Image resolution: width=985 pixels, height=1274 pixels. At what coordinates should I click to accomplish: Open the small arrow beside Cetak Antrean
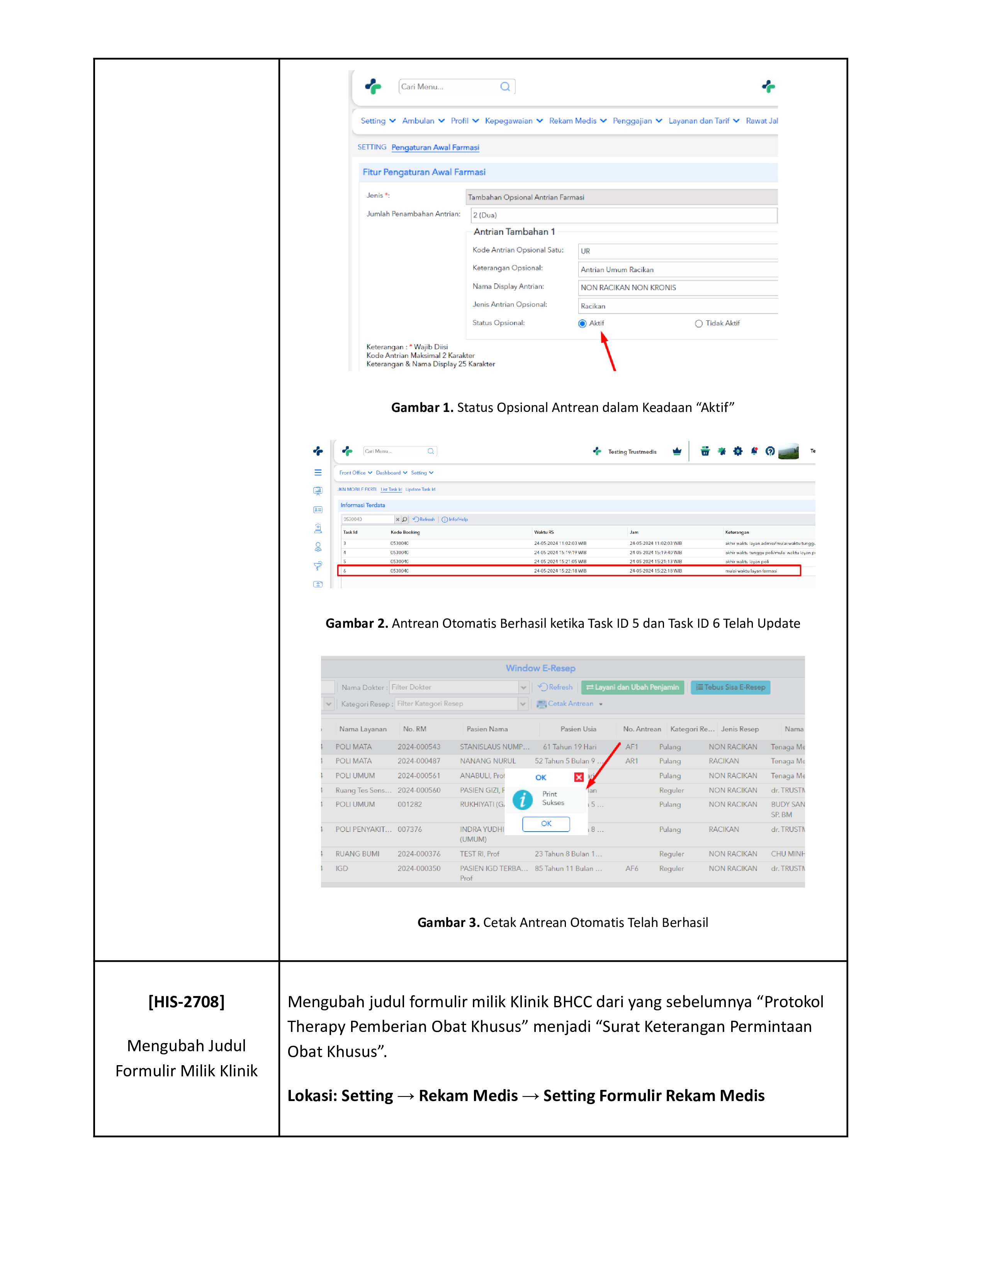pos(601,704)
